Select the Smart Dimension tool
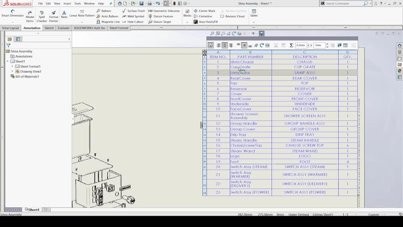403x227 pixels. (x=12, y=13)
